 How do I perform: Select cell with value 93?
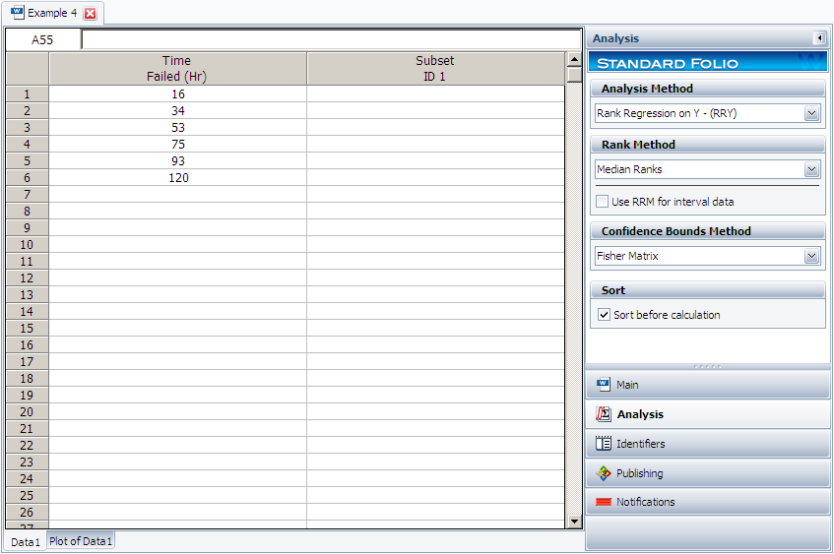pyautogui.click(x=177, y=161)
